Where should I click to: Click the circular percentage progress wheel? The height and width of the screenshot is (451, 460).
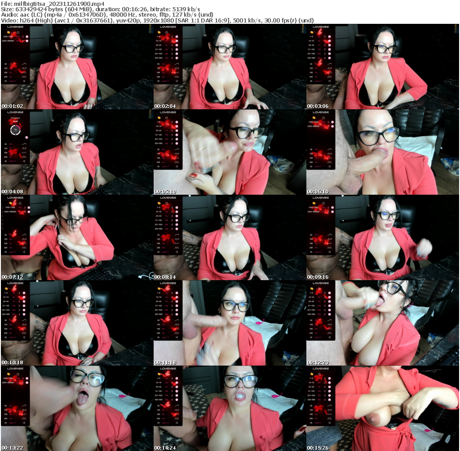(x=15, y=130)
